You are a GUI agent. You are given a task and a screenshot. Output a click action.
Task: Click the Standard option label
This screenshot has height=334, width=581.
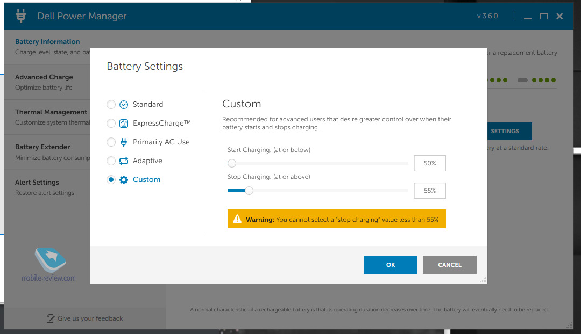click(148, 105)
